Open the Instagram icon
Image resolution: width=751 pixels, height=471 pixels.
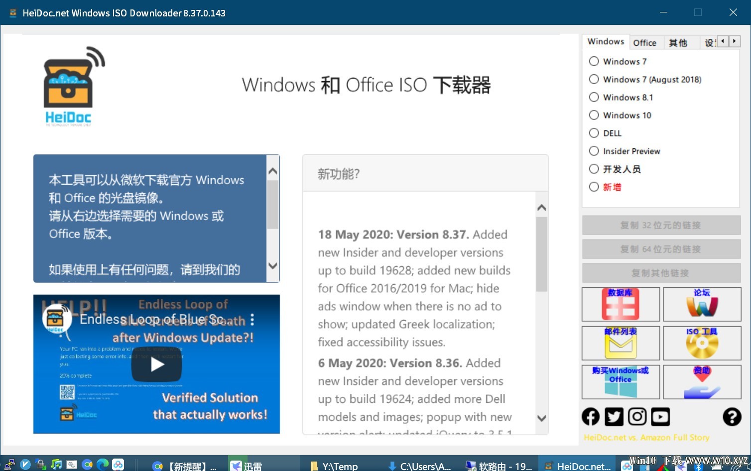[x=637, y=417]
